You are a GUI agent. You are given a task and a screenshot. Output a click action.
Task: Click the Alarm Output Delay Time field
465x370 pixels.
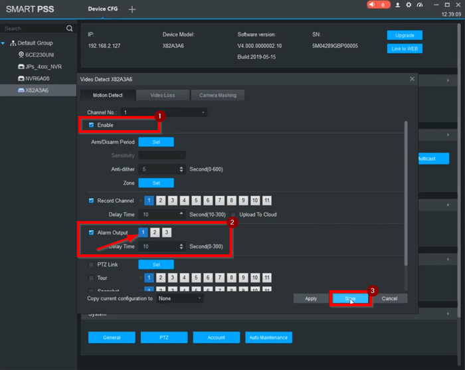pos(159,246)
